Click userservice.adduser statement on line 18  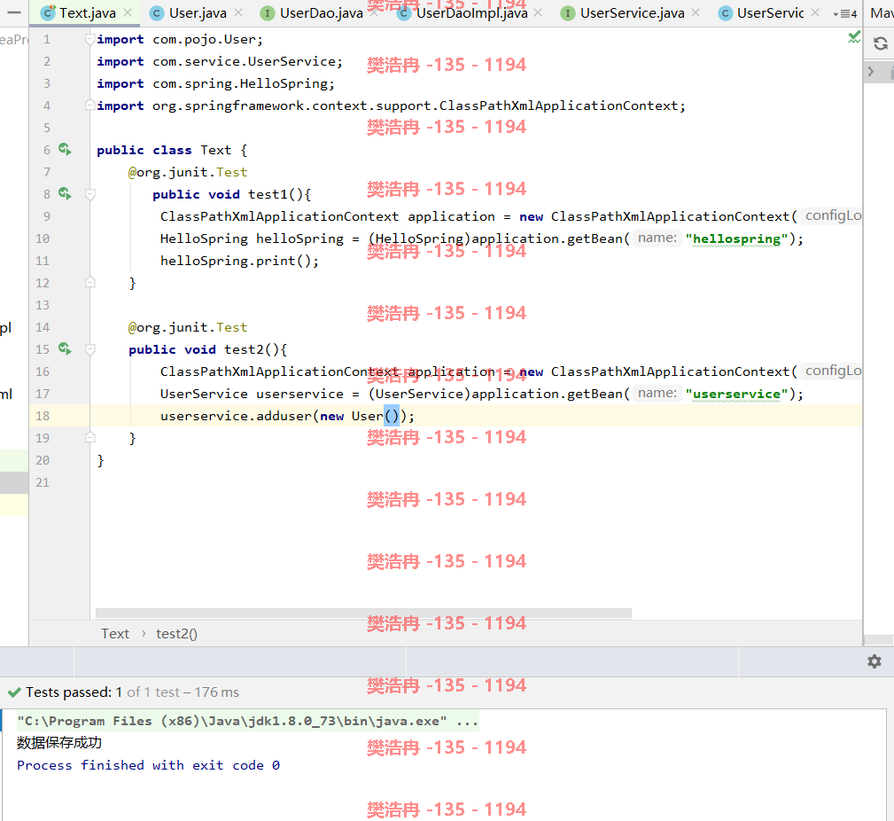click(x=287, y=415)
